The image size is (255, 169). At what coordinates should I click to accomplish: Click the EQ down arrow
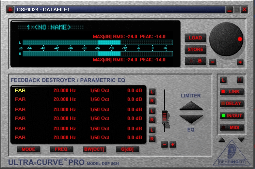[191, 119]
